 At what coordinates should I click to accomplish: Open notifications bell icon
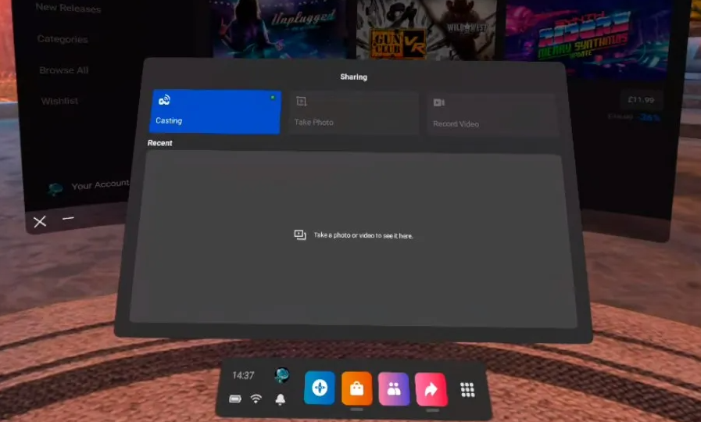point(280,399)
